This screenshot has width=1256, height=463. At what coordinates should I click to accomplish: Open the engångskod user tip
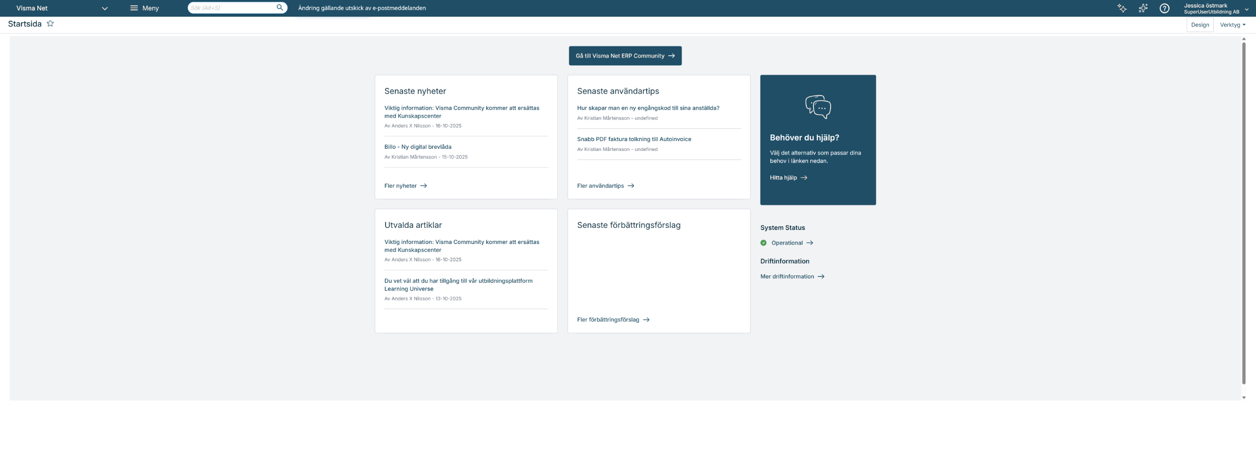click(648, 108)
